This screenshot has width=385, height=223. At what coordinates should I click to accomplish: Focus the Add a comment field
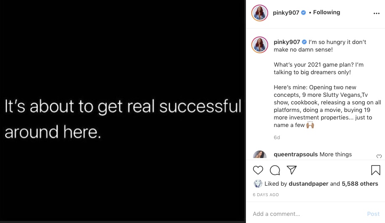(x=307, y=214)
